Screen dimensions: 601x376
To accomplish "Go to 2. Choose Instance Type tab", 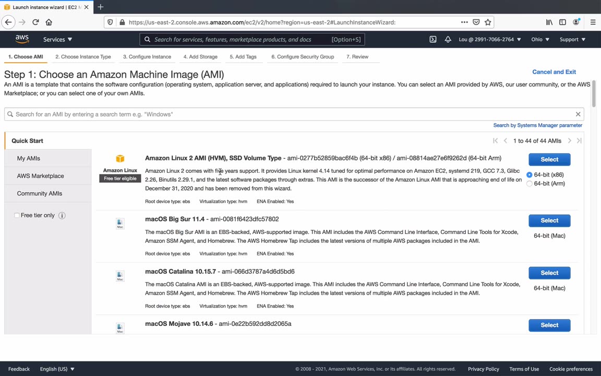I will point(83,57).
